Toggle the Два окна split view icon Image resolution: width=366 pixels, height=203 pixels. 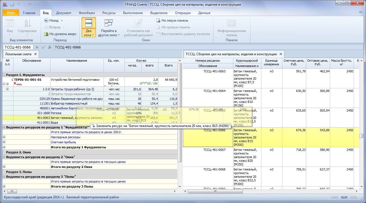89,23
